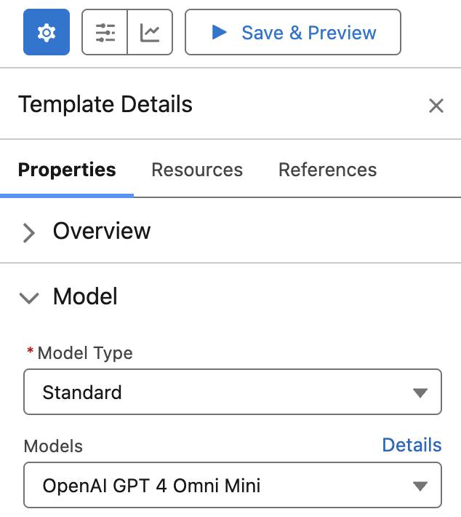Expand the Overview section
The height and width of the screenshot is (517, 461).
29,233
